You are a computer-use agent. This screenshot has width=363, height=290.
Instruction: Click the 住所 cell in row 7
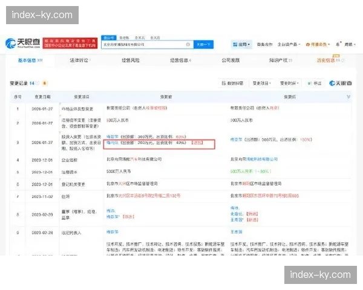pos(65,196)
